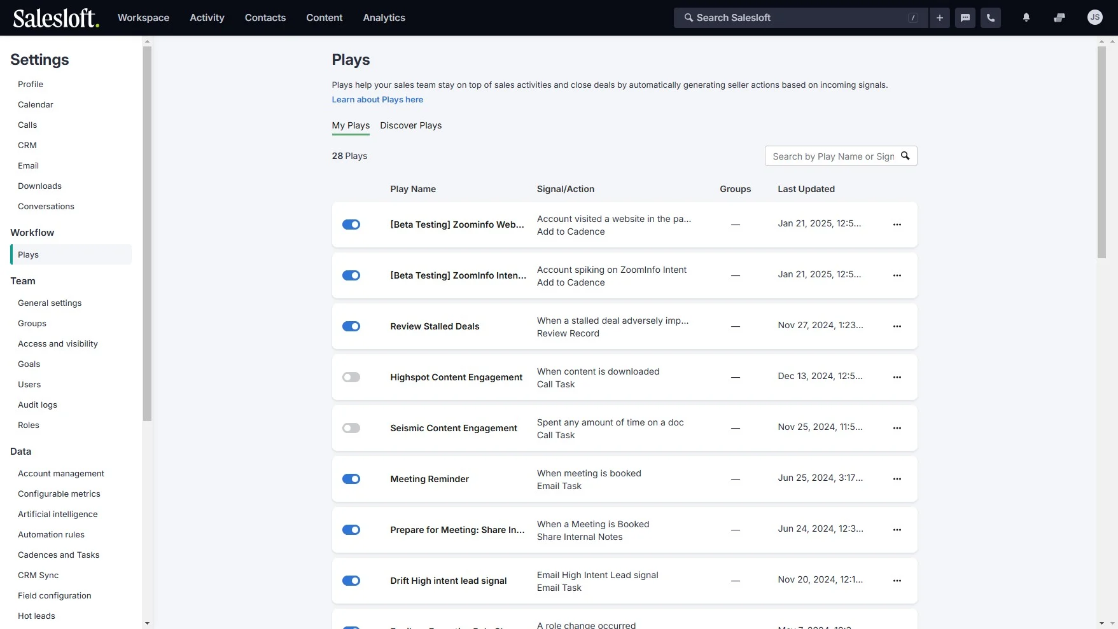Open Calendar settings
The width and height of the screenshot is (1118, 629).
pos(36,104)
